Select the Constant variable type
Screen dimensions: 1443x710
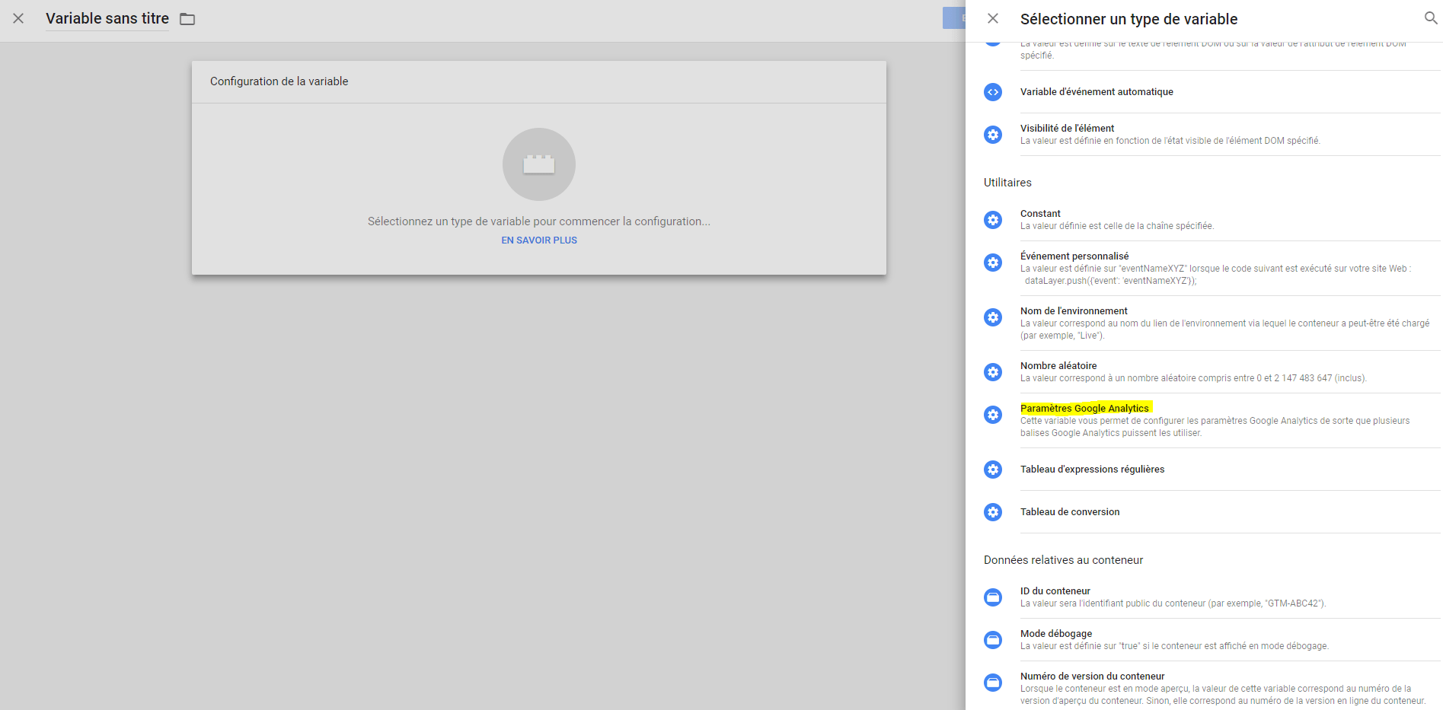1040,213
